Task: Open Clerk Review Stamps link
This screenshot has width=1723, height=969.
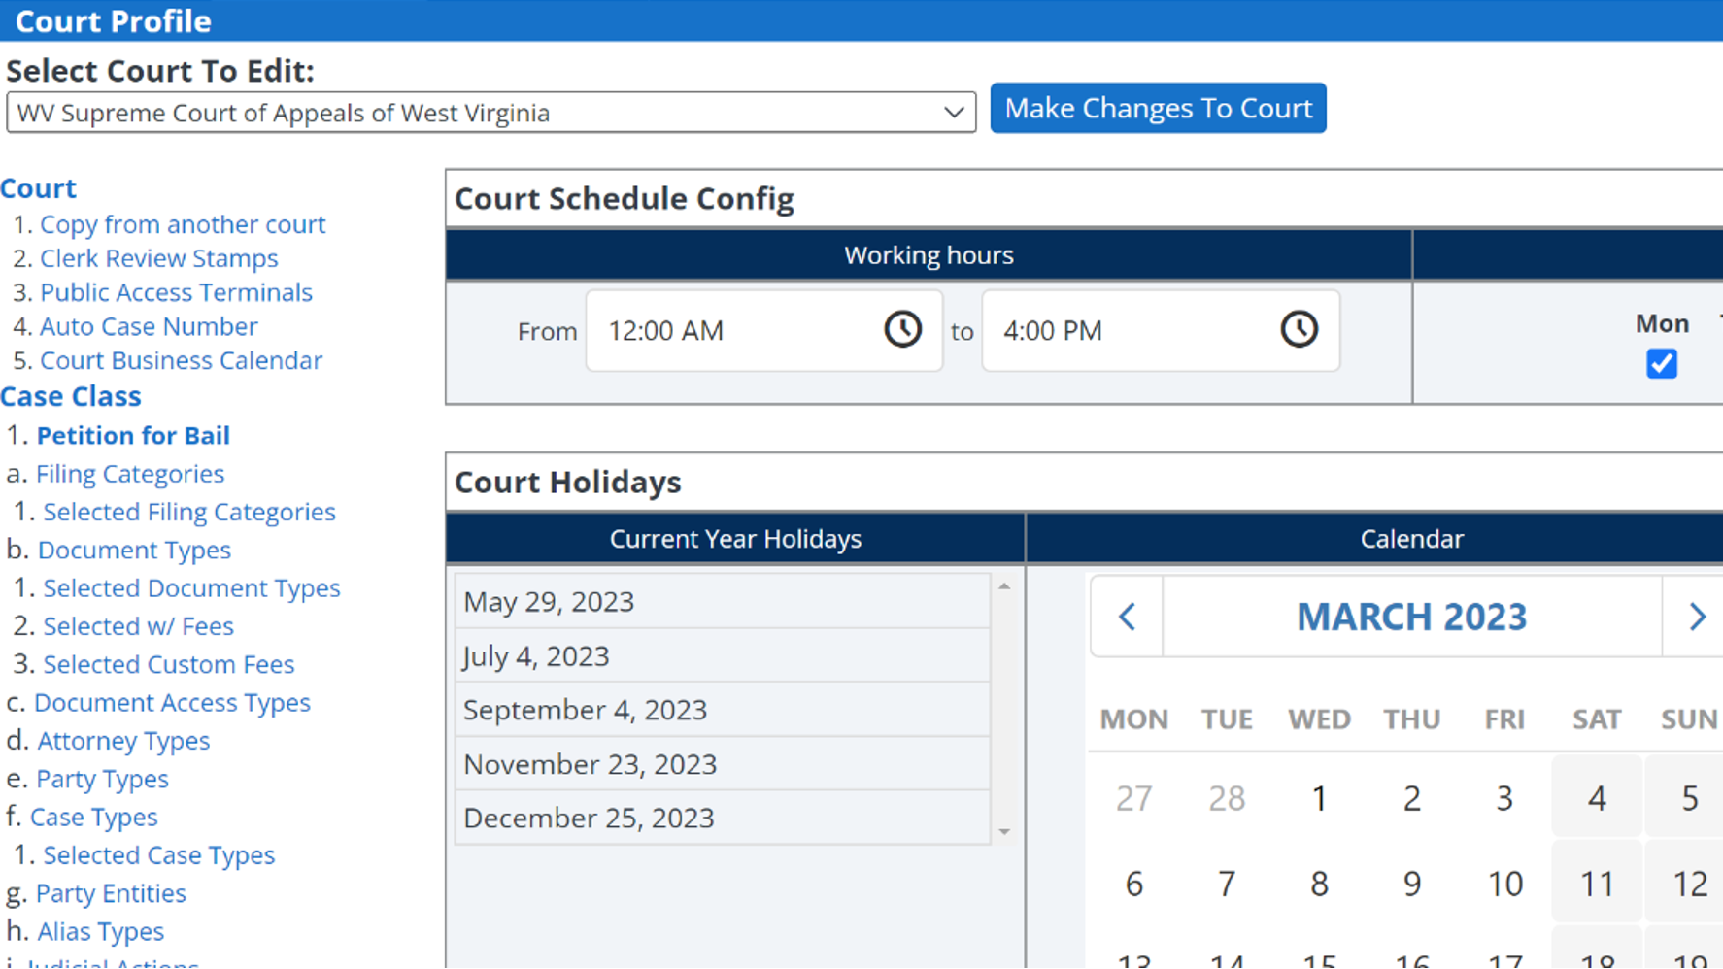Action: pyautogui.click(x=158, y=258)
